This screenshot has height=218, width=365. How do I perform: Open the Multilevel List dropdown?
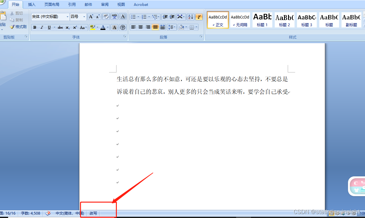pyautogui.click(x=155, y=17)
